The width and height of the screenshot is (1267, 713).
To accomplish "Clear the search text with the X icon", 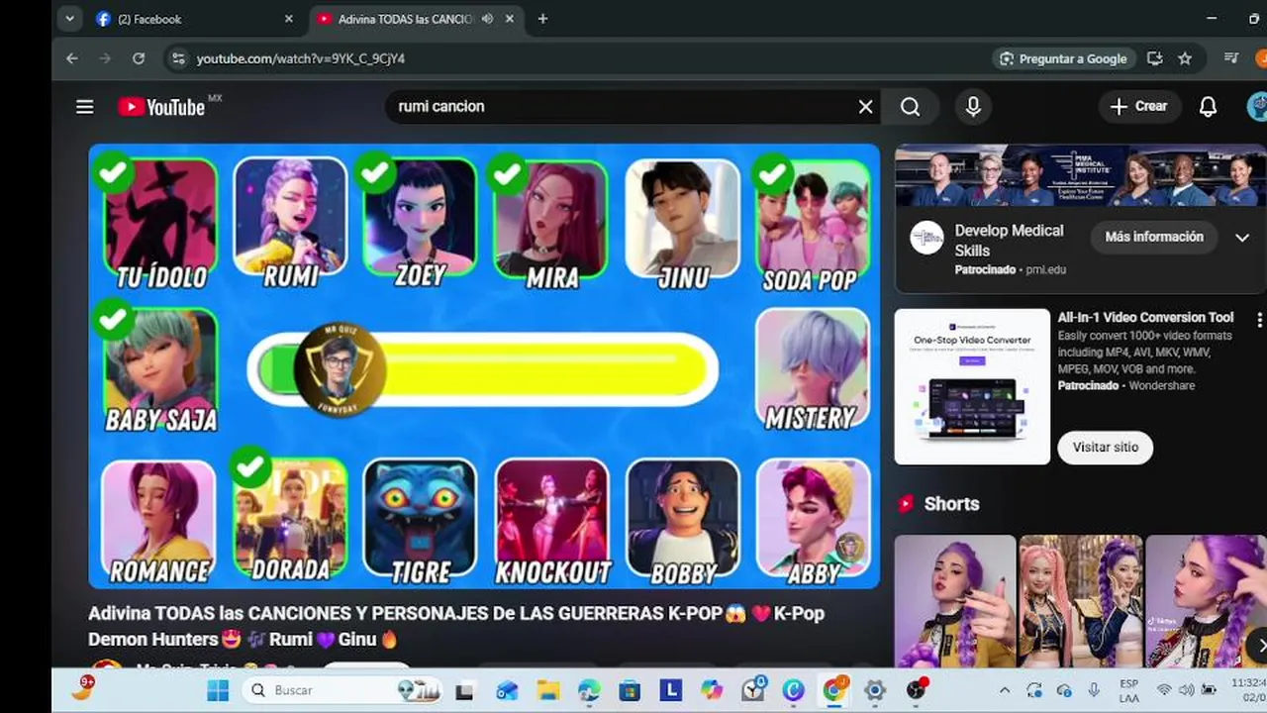I will pos(866,107).
